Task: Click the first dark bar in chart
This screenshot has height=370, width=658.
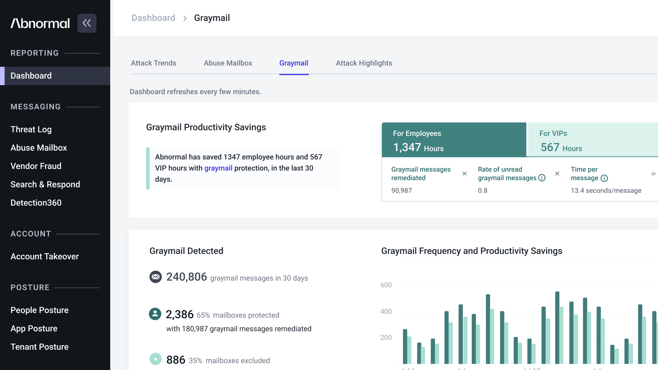Action: (405, 346)
